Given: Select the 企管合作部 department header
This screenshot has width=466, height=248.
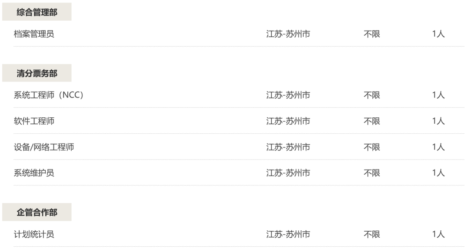Looking at the screenshot, I should (x=37, y=213).
